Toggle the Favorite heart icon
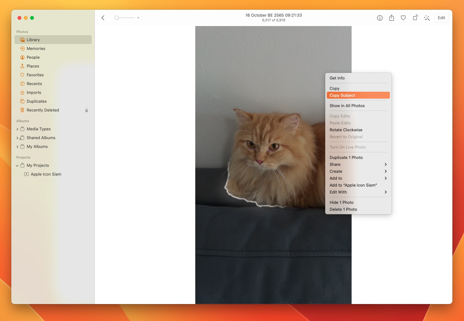Image resolution: width=464 pixels, height=321 pixels. pos(403,18)
